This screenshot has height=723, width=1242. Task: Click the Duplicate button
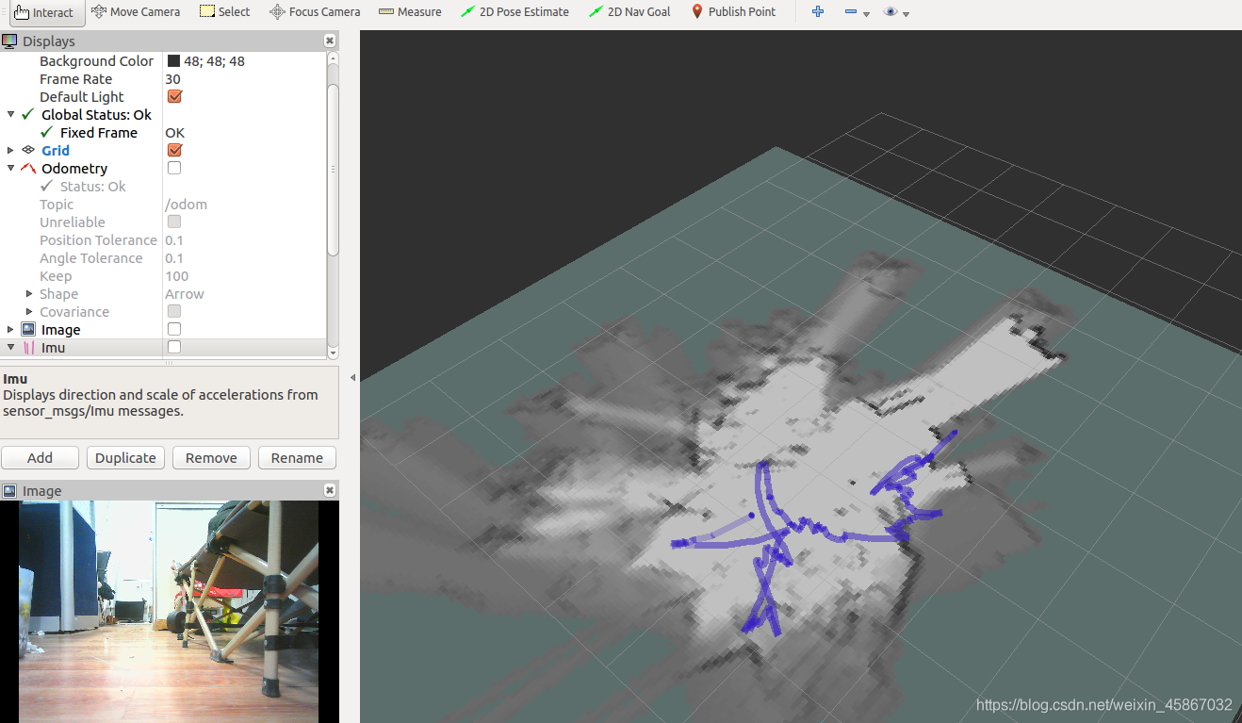point(125,457)
